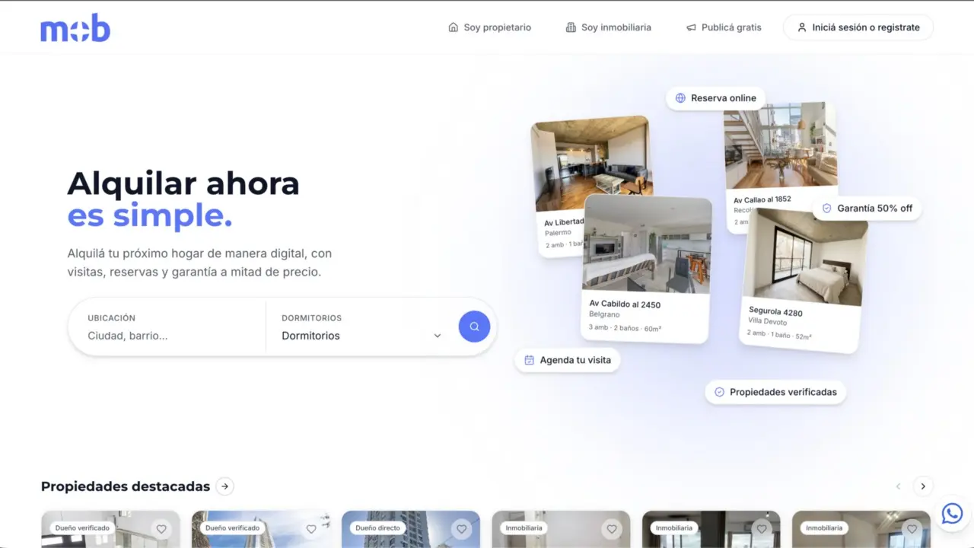Click the Propiedades verificadas badge
This screenshot has height=548, width=974.
[775, 392]
